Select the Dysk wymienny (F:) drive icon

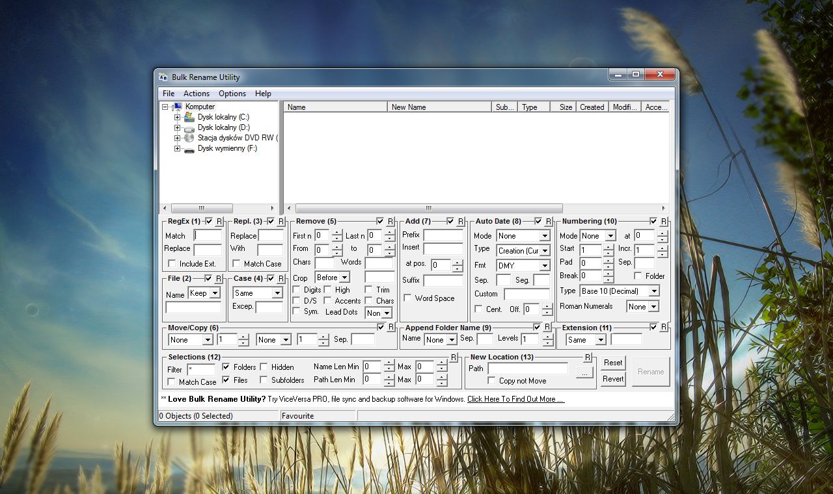tap(189, 149)
